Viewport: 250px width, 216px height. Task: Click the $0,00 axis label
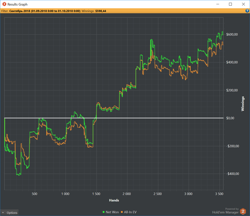click(x=230, y=118)
